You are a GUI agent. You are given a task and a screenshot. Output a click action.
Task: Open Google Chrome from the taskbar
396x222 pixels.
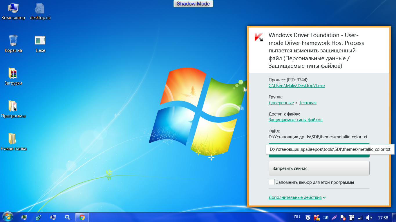(82, 217)
